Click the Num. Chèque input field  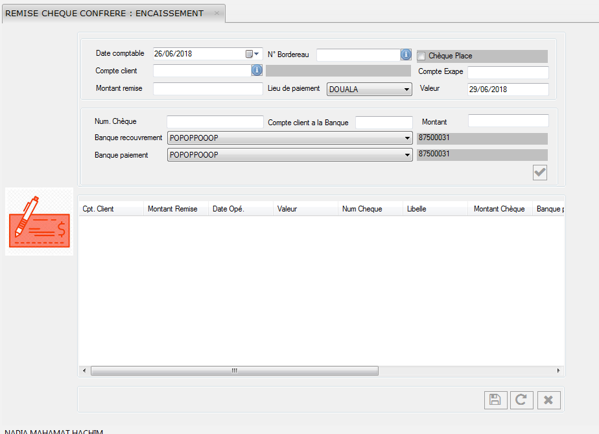point(215,121)
